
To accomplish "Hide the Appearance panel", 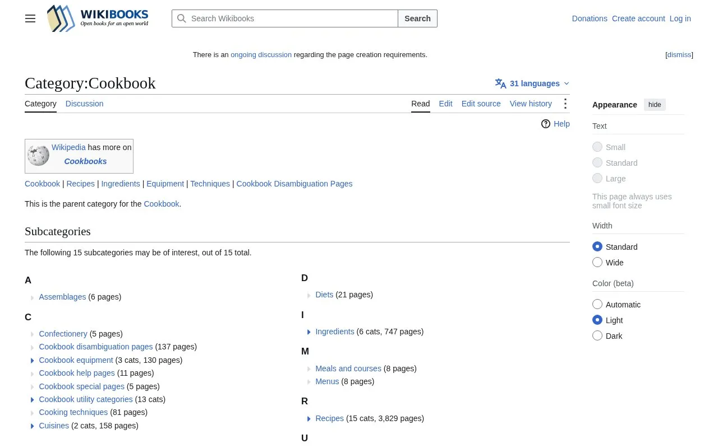I will tap(655, 105).
